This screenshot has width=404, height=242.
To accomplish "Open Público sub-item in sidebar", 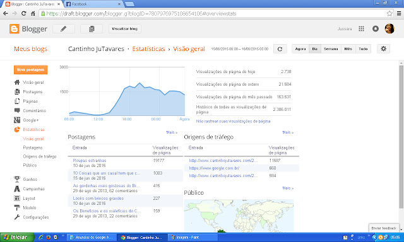I will (x=30, y=165).
